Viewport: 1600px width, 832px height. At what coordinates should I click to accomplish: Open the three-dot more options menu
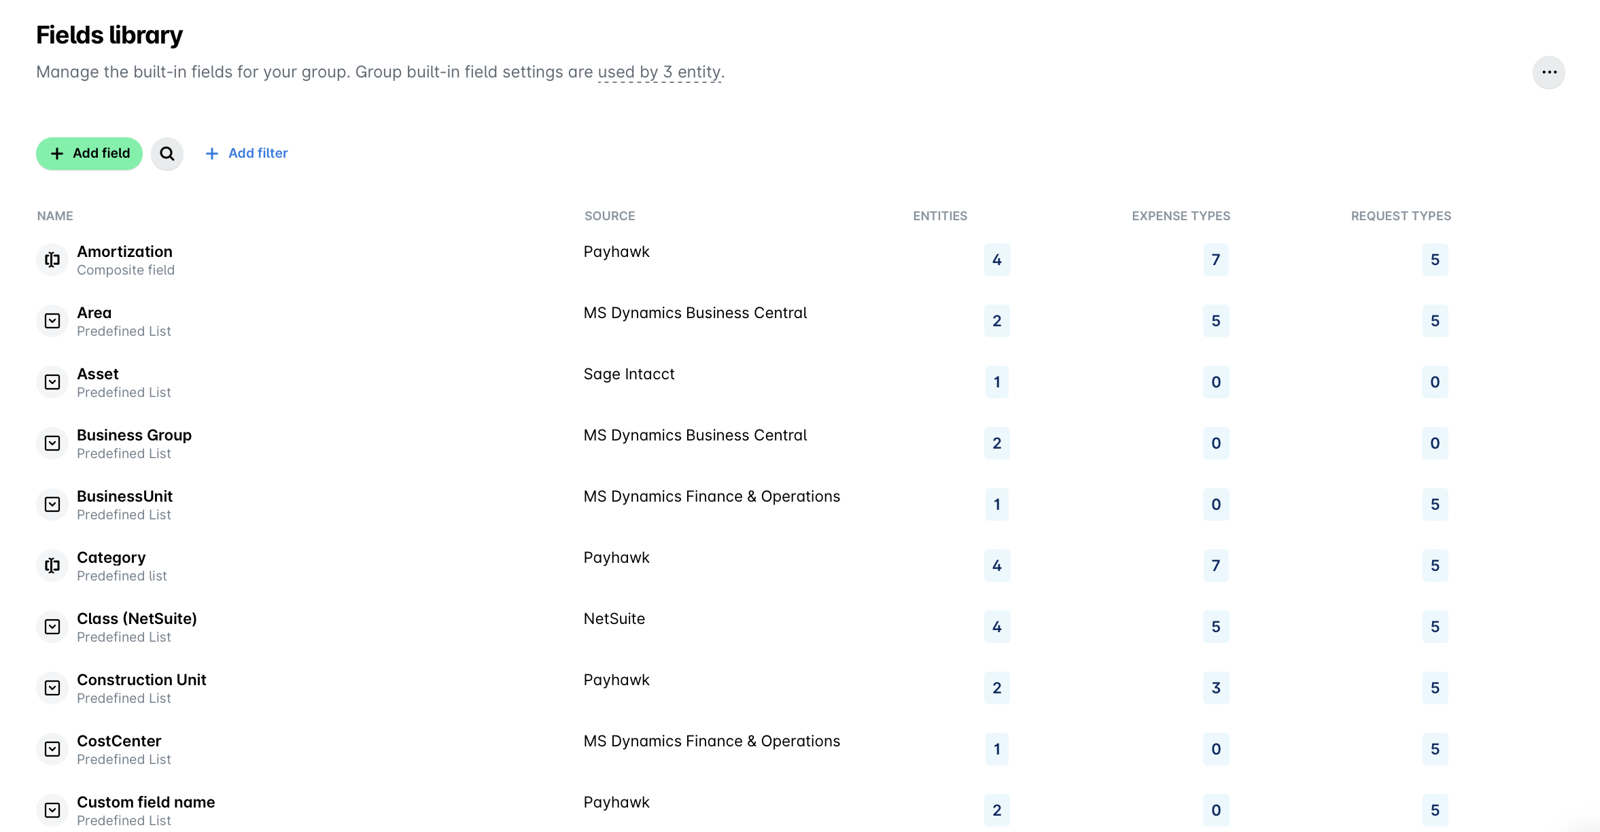coord(1549,73)
